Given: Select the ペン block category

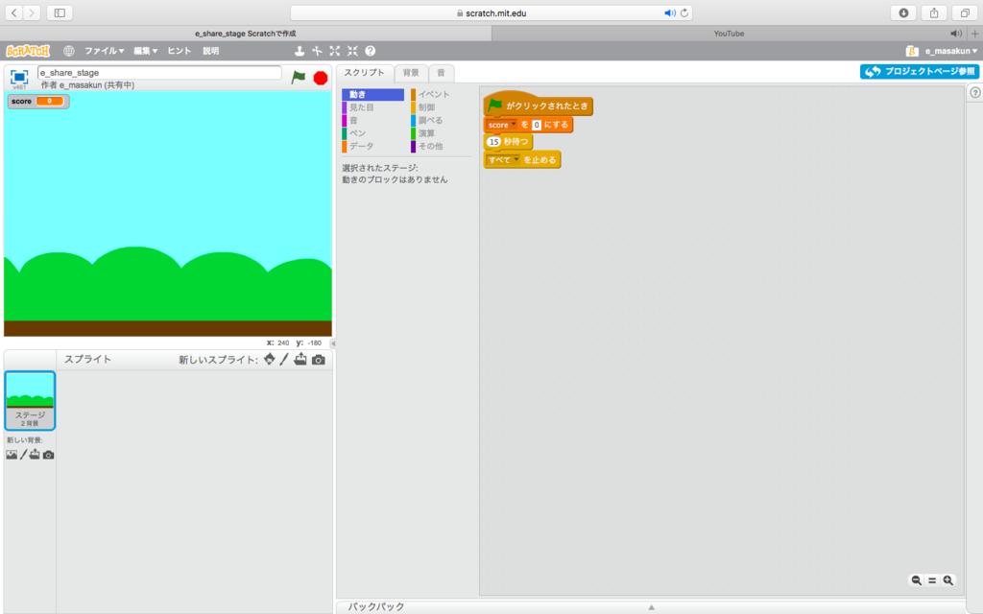Looking at the screenshot, I should coord(373,133).
